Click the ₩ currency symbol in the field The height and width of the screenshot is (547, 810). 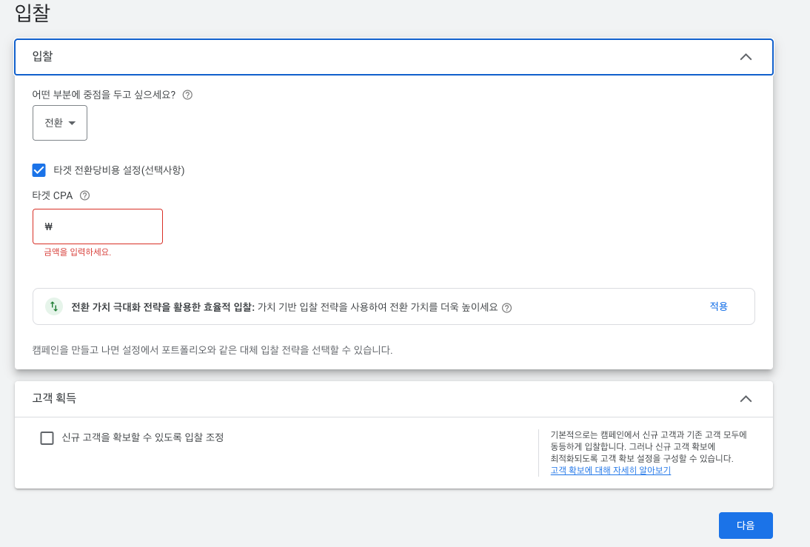coord(50,226)
